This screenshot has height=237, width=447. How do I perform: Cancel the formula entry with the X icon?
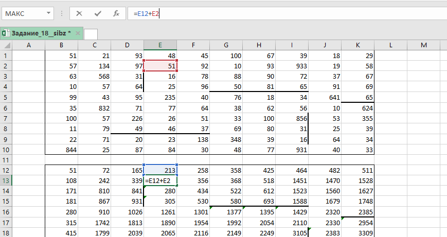pyautogui.click(x=79, y=13)
